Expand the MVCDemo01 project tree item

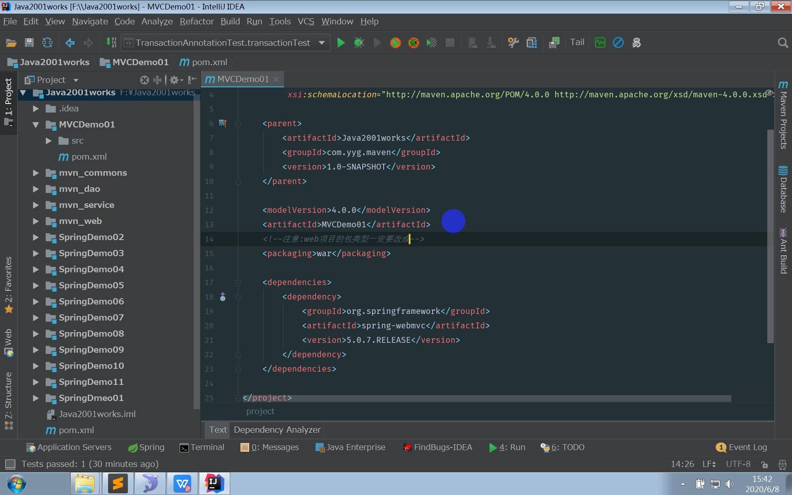point(35,124)
